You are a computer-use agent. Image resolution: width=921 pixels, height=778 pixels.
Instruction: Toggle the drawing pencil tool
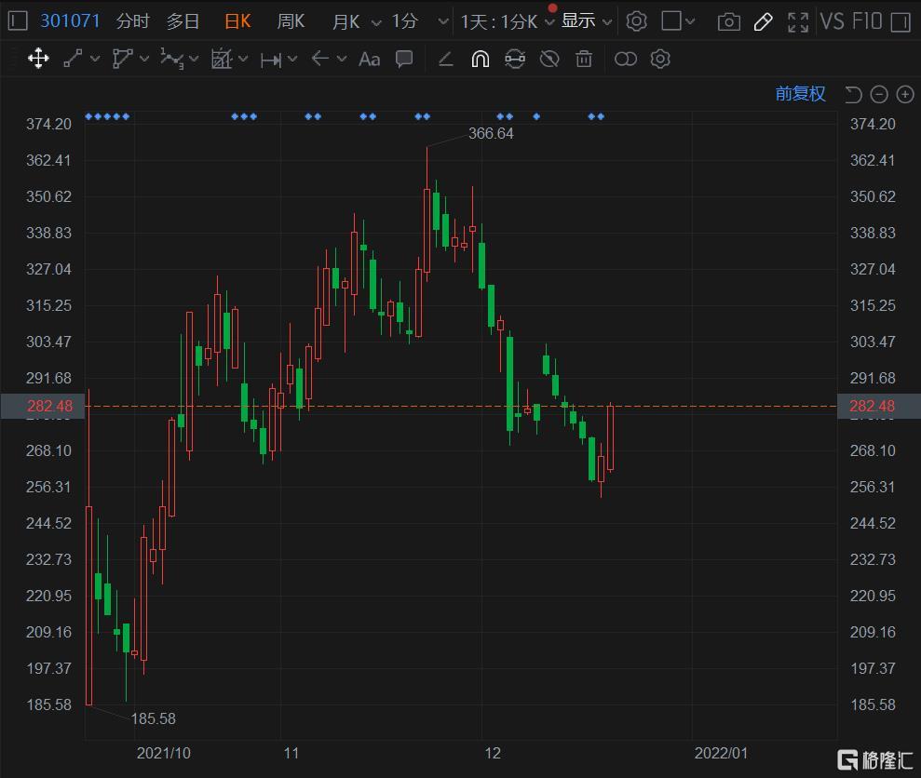763,22
